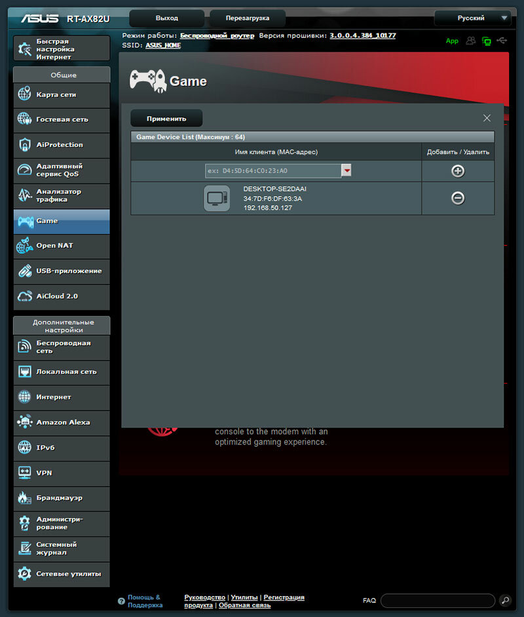
Task: Click the Выход logout button
Action: [x=166, y=18]
